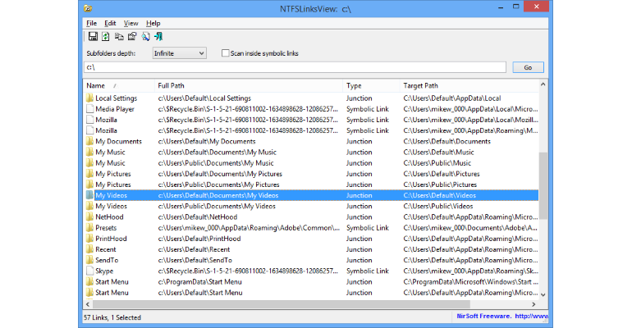Click the Save Selected Items toolbar icon

coord(93,37)
